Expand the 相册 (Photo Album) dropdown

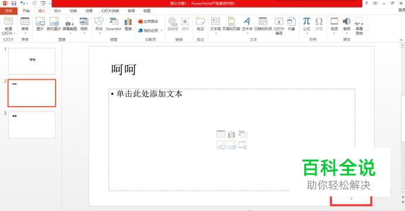84,33
